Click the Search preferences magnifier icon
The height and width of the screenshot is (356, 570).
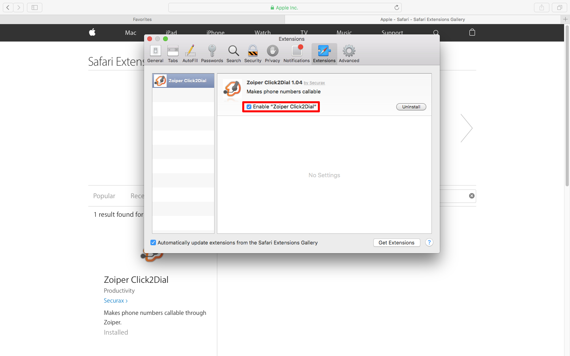[234, 54]
